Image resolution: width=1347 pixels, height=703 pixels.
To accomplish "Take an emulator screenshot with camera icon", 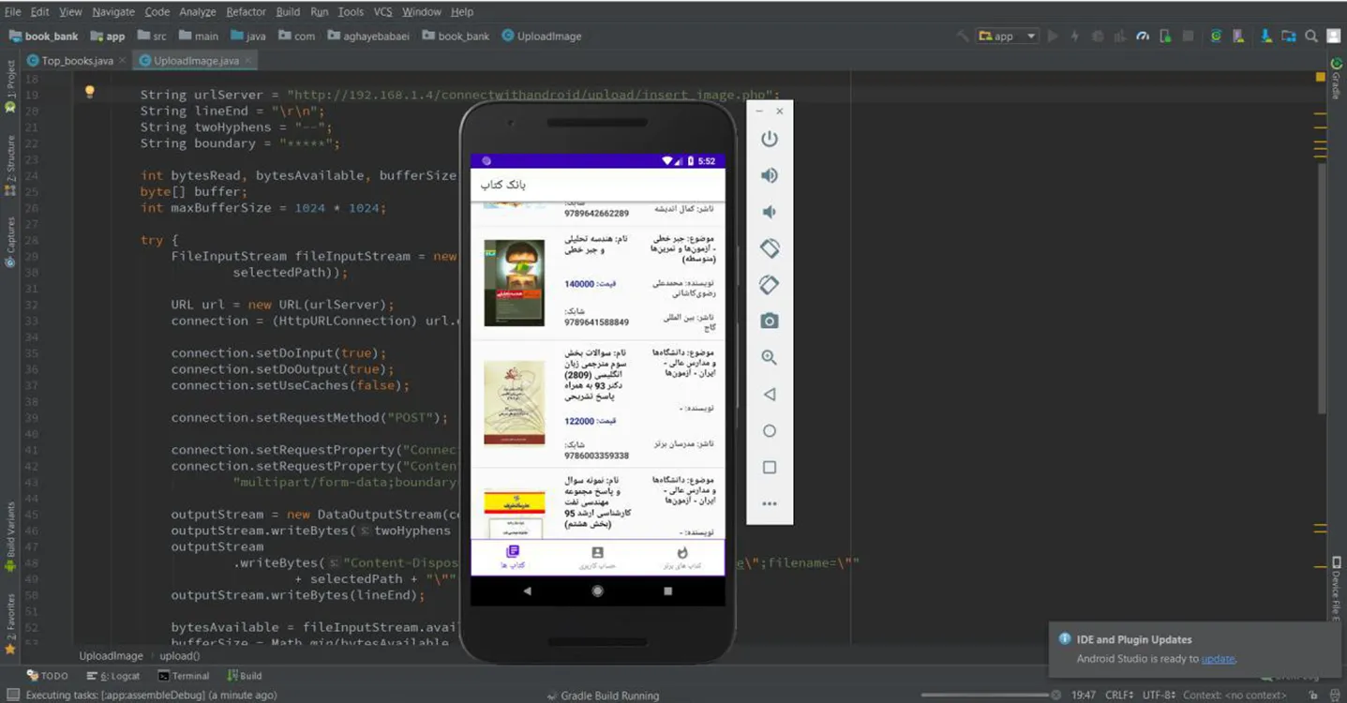I will 769,321.
